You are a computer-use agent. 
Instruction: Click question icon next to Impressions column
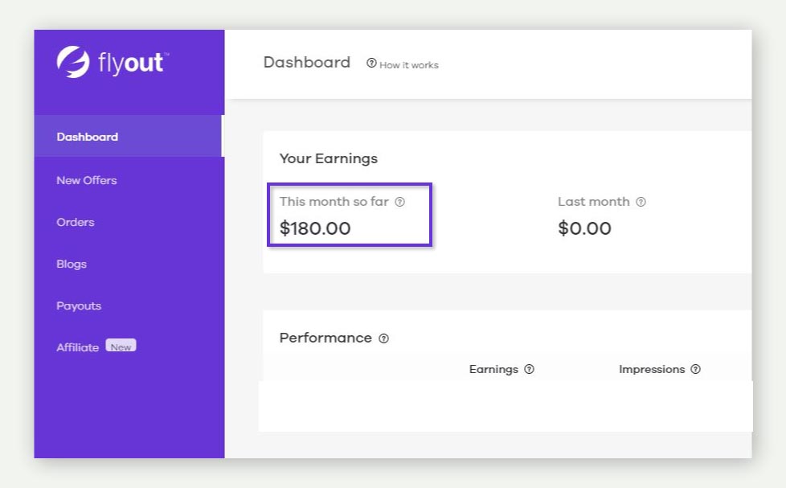click(695, 369)
